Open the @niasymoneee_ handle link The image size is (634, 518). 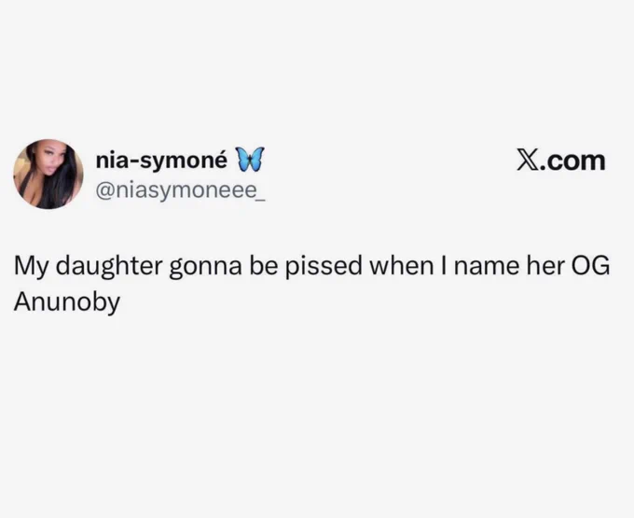(x=180, y=189)
